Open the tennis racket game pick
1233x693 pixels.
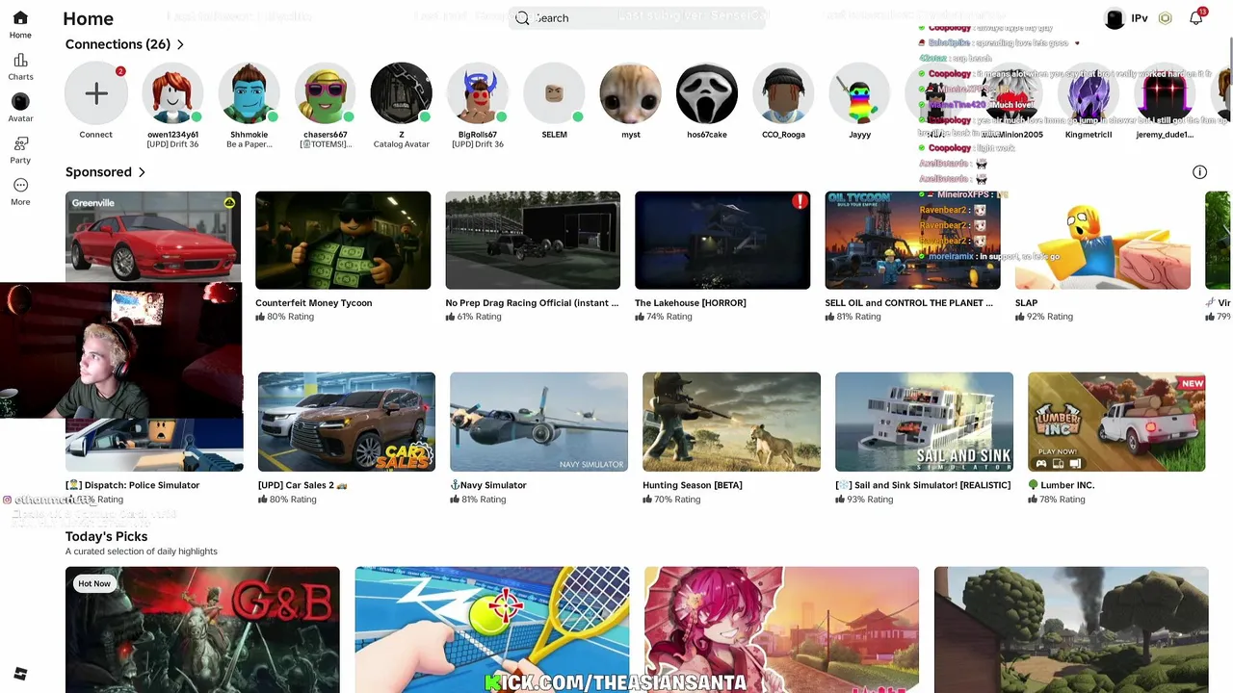pos(492,629)
